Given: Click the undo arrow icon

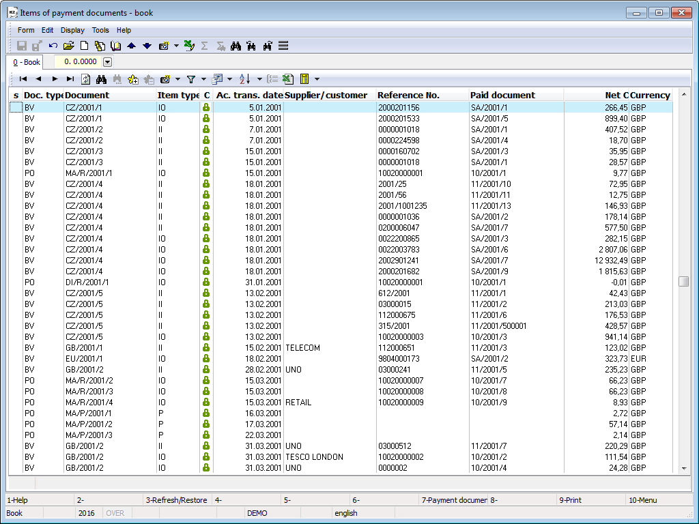Looking at the screenshot, I should tap(53, 46).
